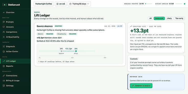Click the Overview pulse icon
The width and height of the screenshot is (188, 94).
point(4,13)
